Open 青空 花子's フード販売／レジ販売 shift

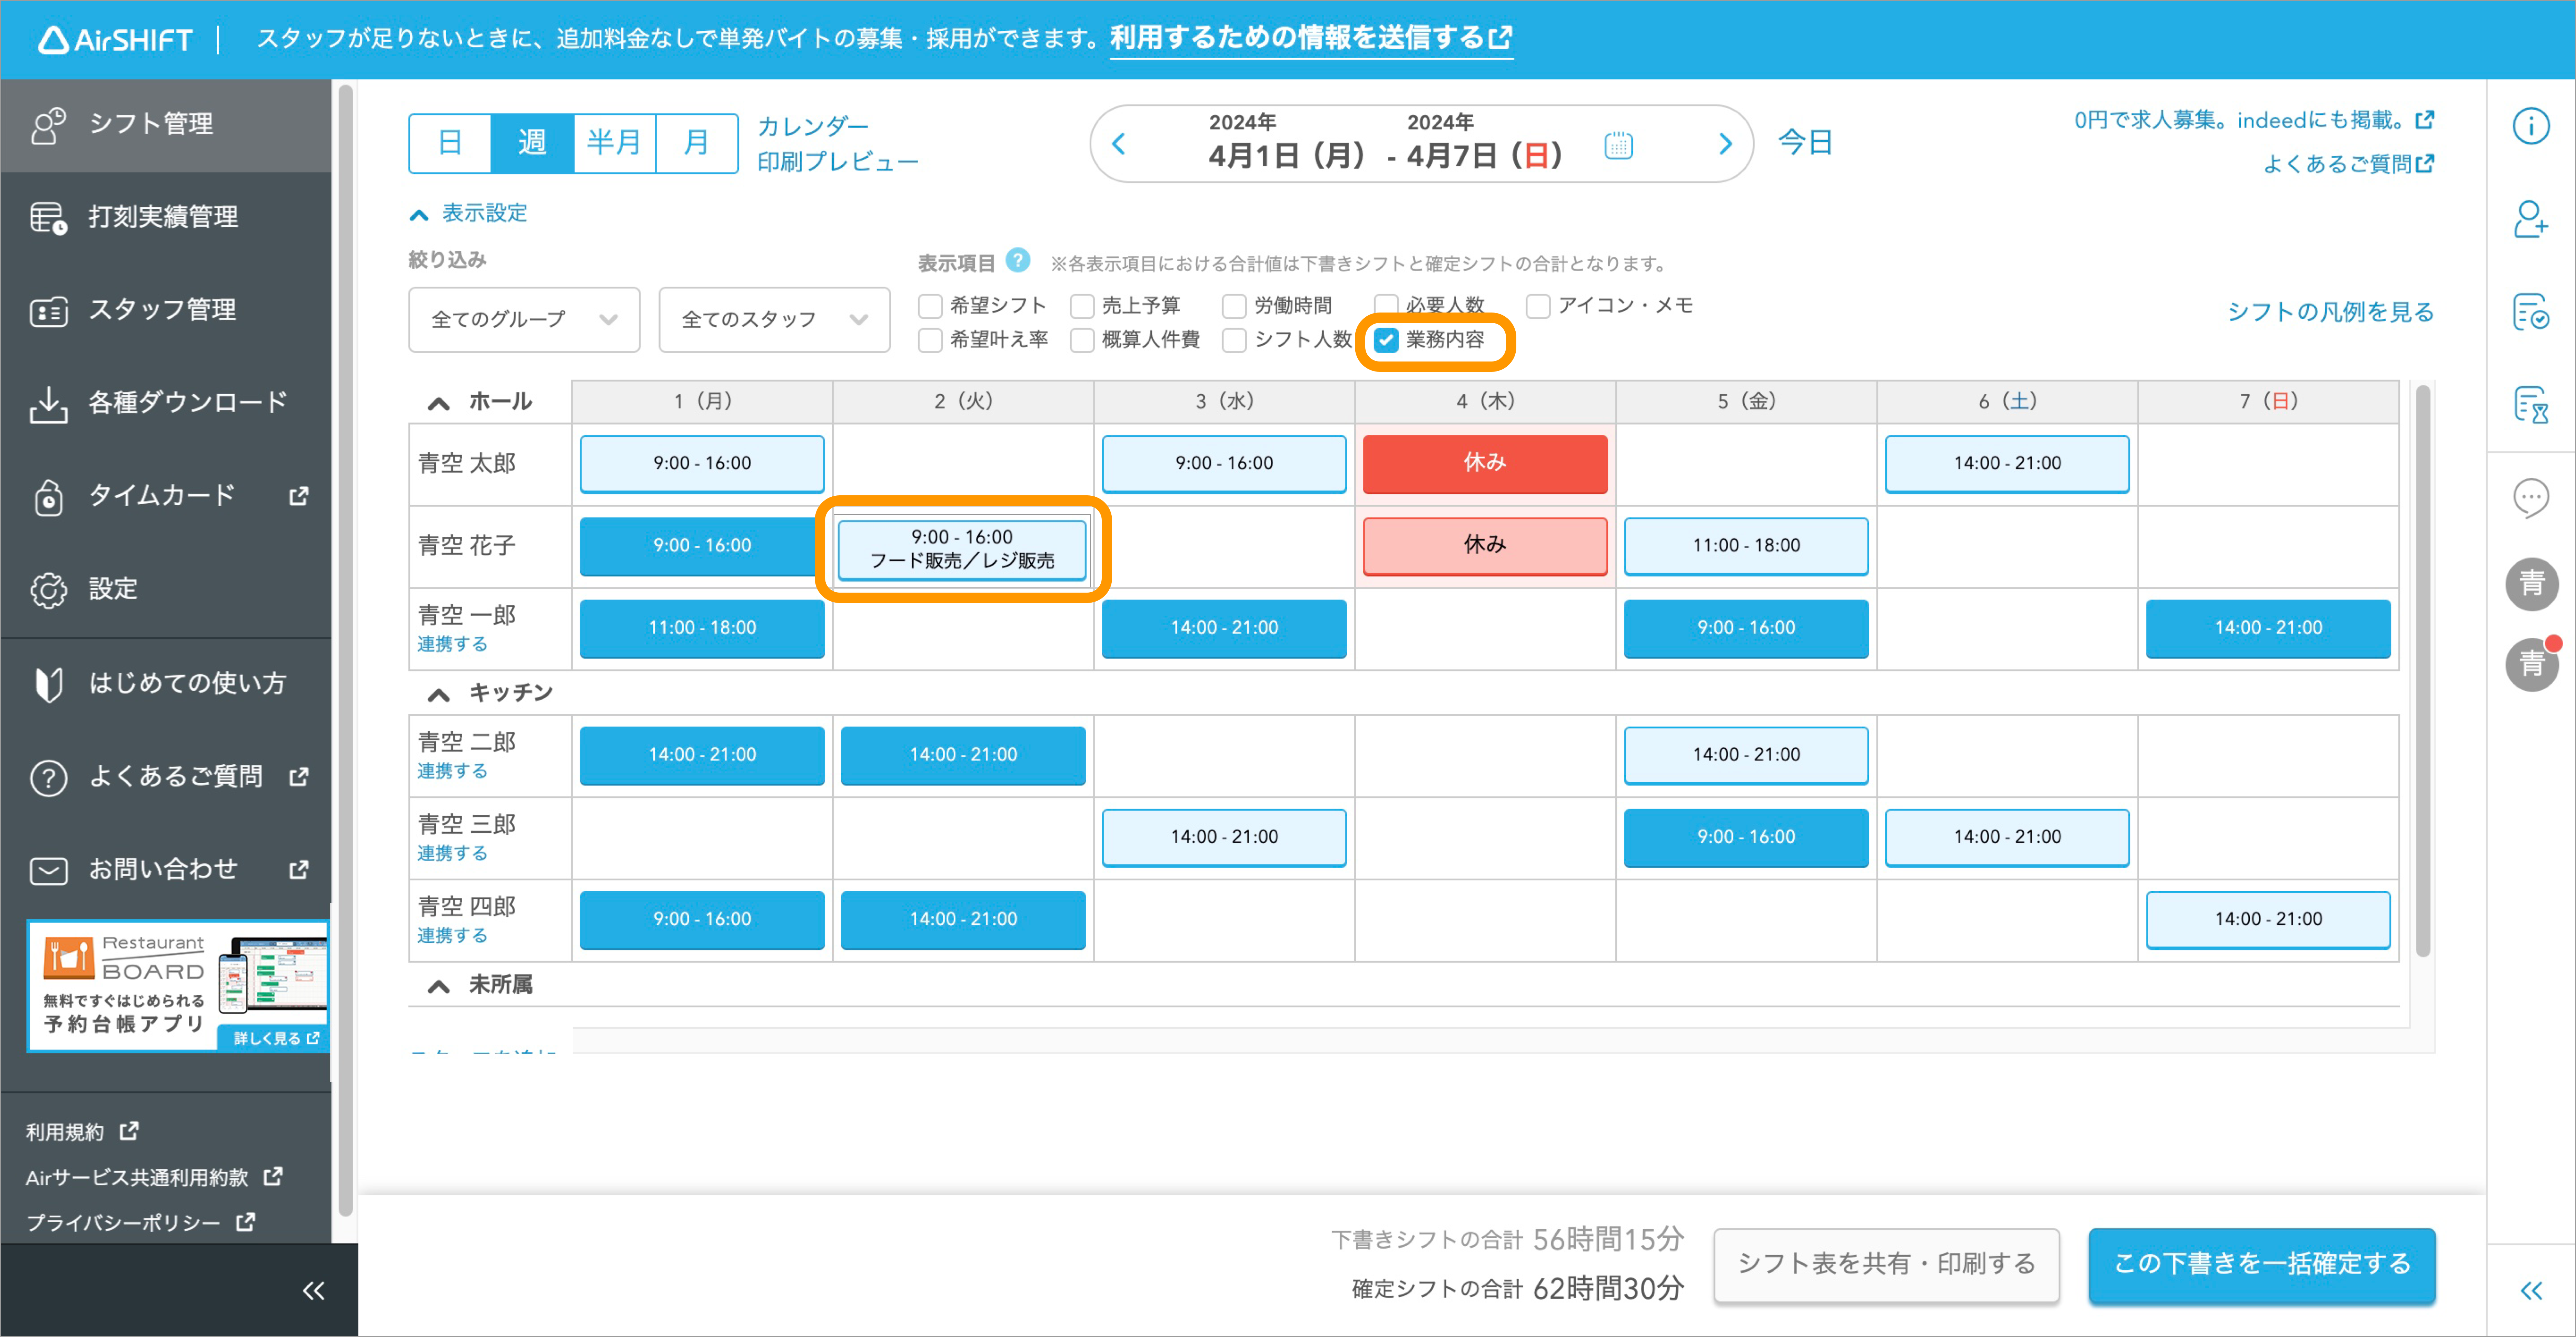(x=962, y=549)
